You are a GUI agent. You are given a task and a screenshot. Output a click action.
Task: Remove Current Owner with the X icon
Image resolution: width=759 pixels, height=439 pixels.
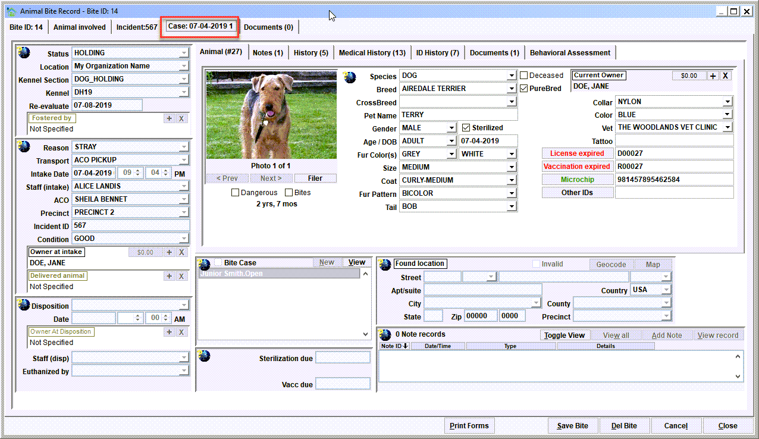pyautogui.click(x=725, y=76)
